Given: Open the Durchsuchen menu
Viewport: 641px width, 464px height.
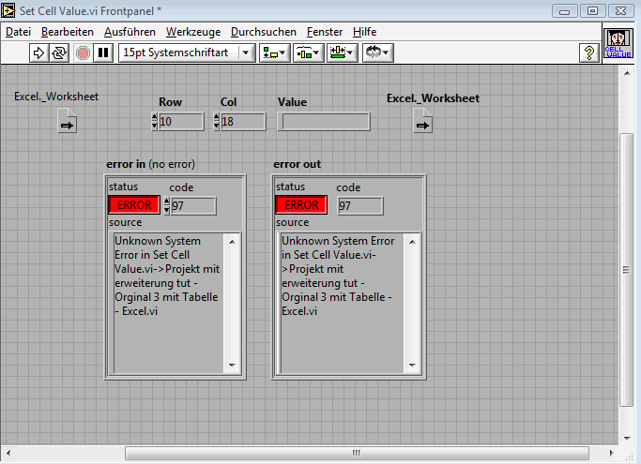Looking at the screenshot, I should [264, 32].
